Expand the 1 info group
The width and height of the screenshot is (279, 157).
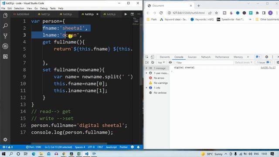[x=146, y=88]
